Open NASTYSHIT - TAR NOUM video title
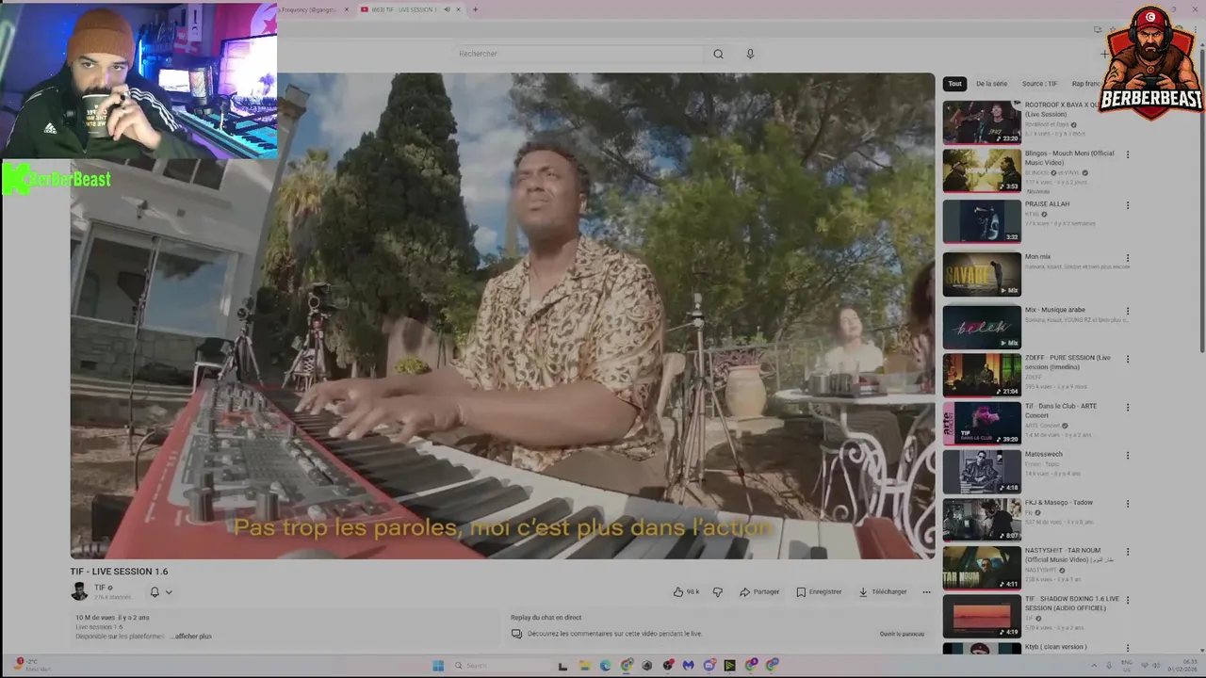1206x678 pixels. click(1069, 555)
